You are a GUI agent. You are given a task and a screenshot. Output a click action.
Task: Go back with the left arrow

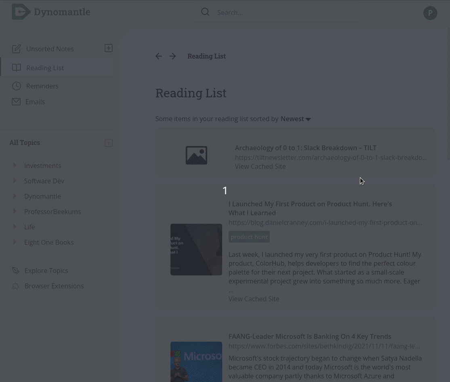click(159, 56)
